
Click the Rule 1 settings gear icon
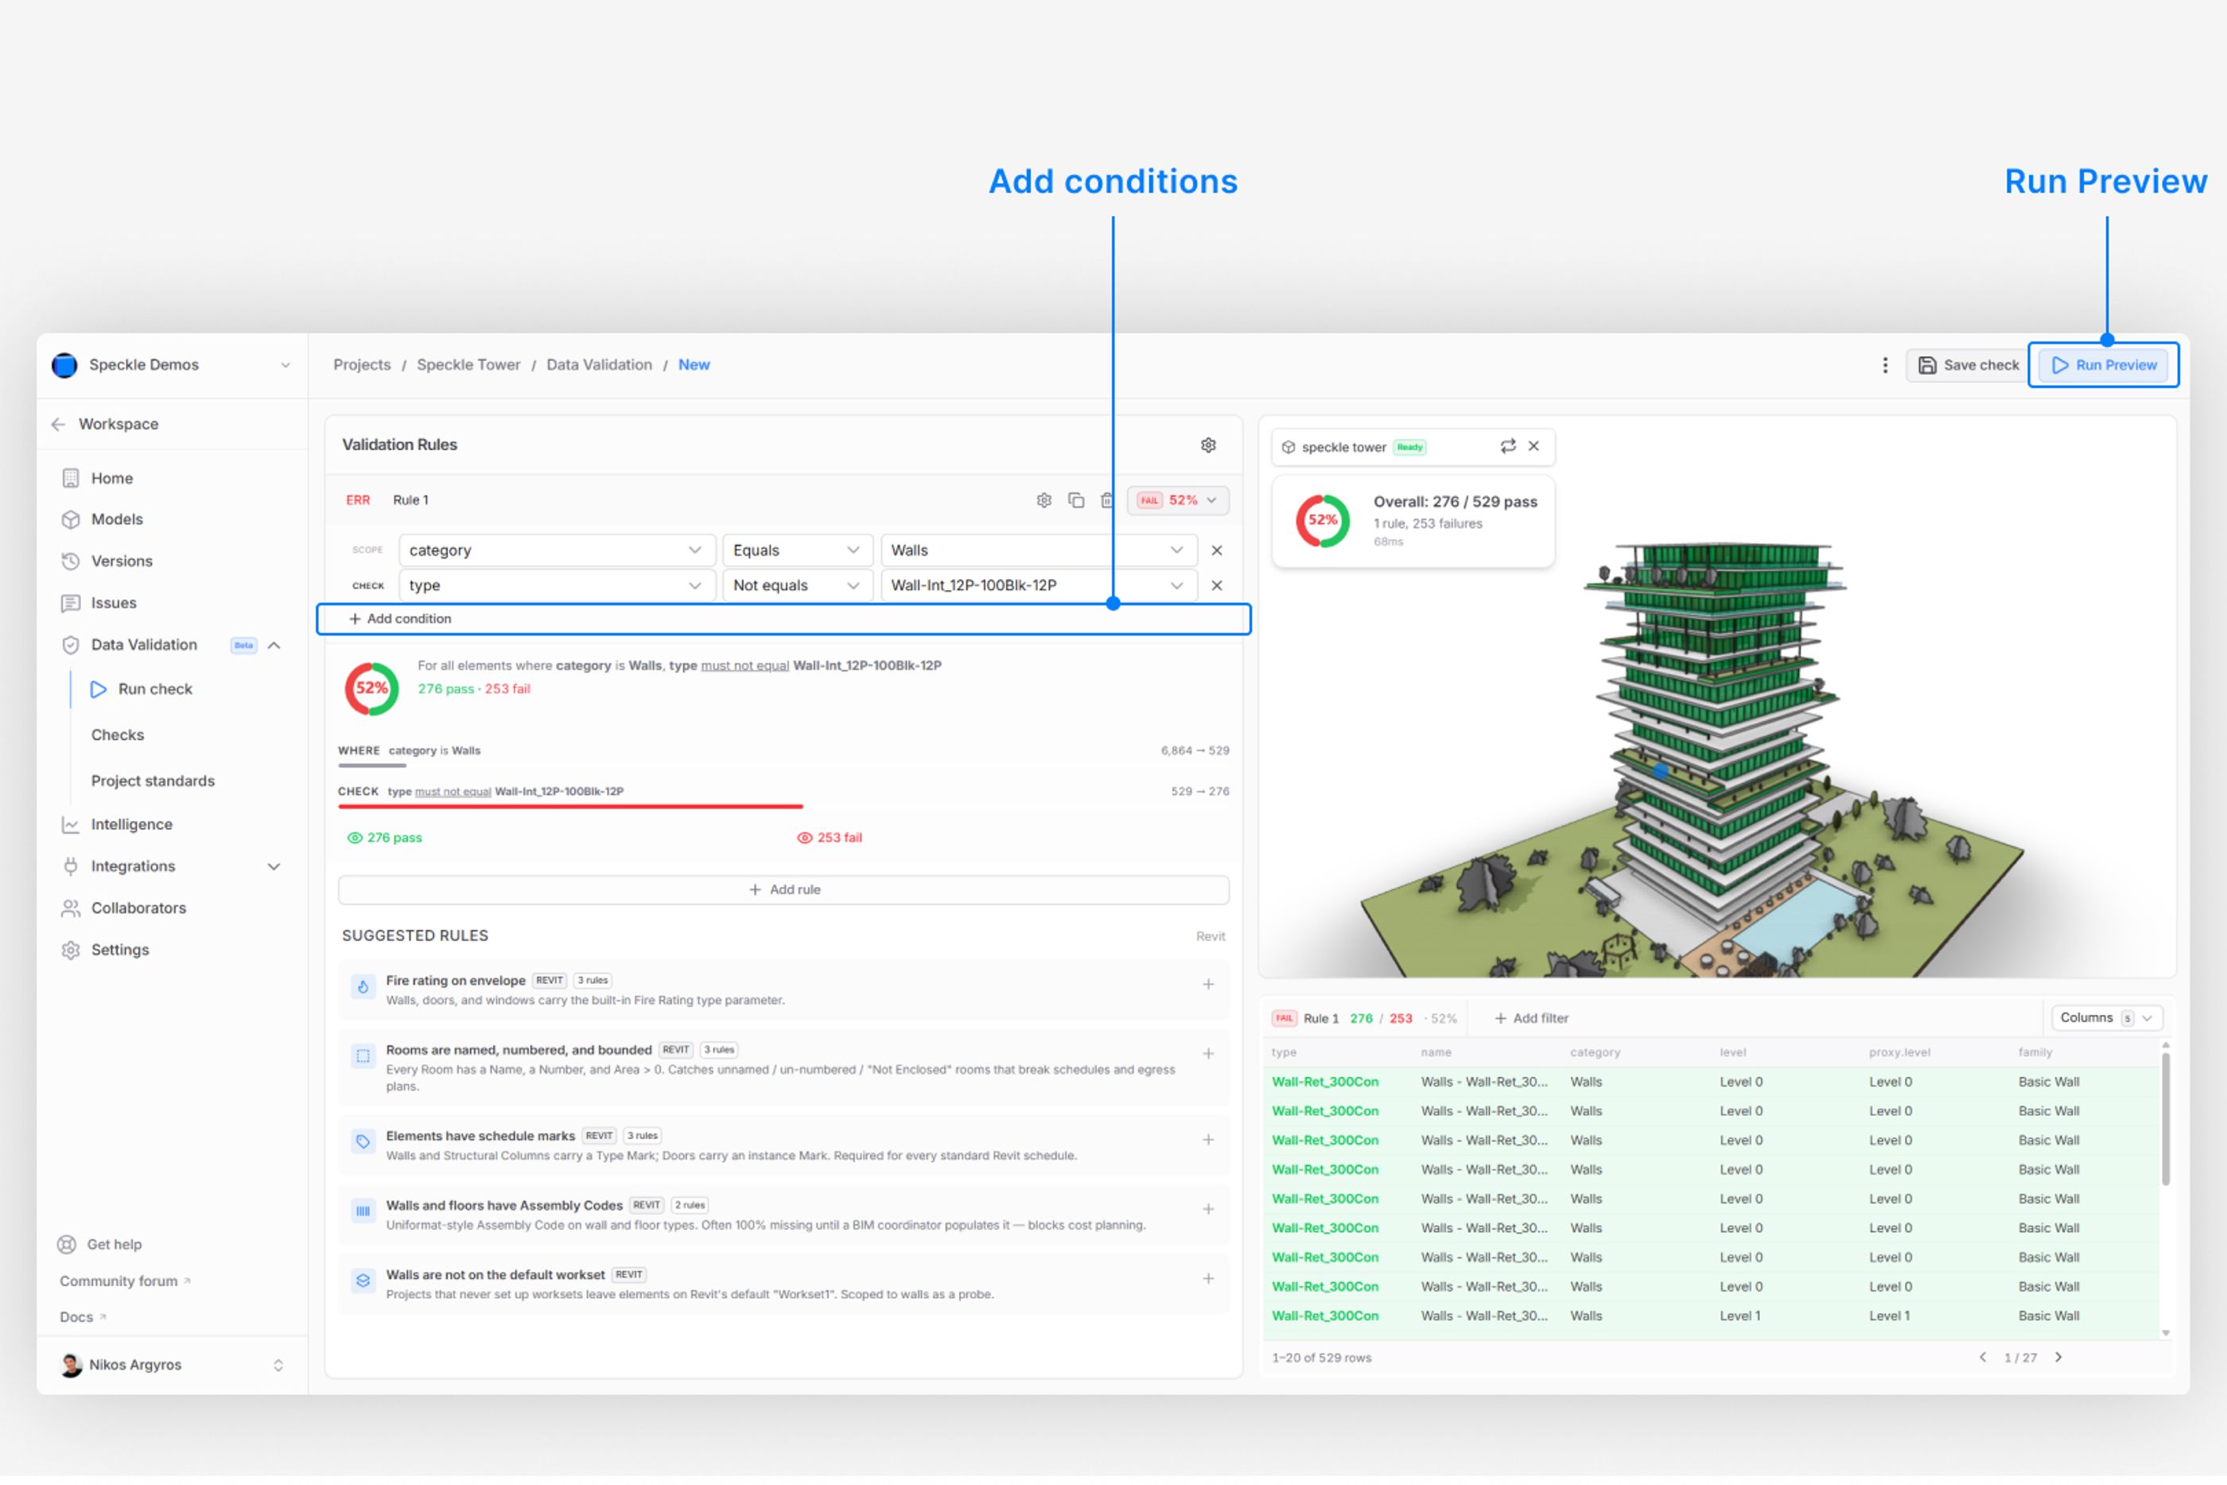pos(1044,500)
